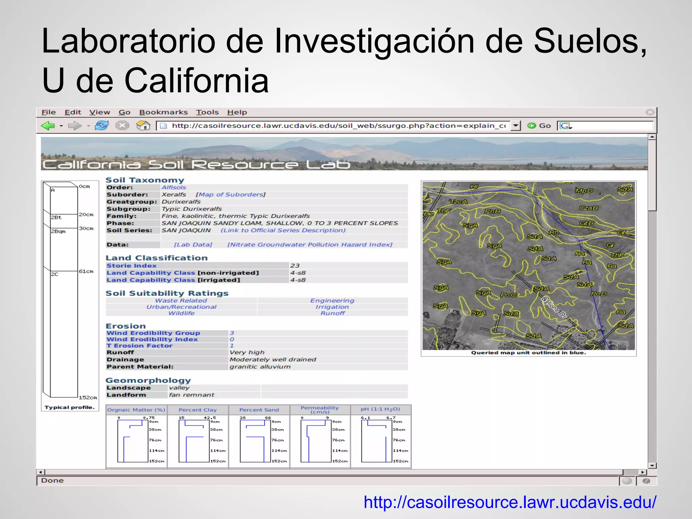This screenshot has width=692, height=519.
Task: Open the Tools menu
Action: (207, 112)
